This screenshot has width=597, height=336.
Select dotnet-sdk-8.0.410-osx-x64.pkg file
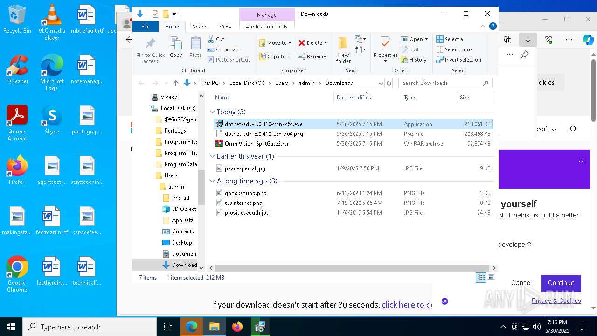(353, 134)
